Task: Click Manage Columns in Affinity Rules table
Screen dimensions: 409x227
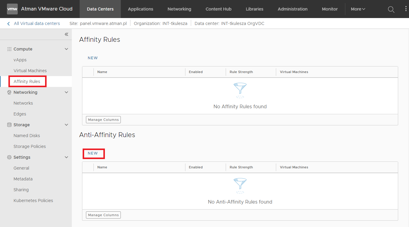Action: point(103,120)
